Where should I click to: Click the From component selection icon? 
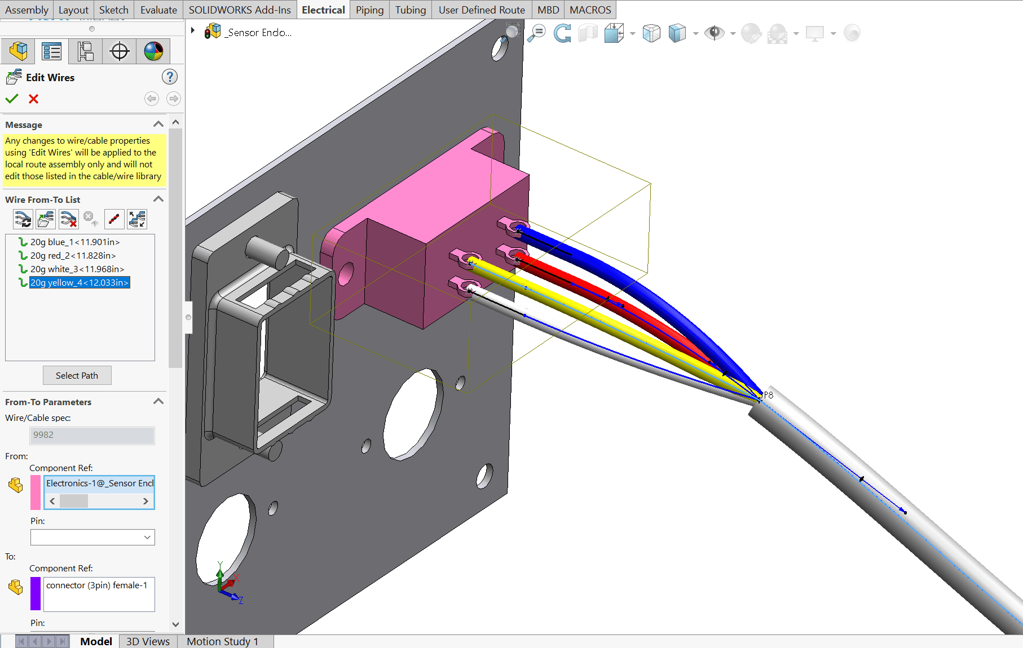[x=16, y=485]
